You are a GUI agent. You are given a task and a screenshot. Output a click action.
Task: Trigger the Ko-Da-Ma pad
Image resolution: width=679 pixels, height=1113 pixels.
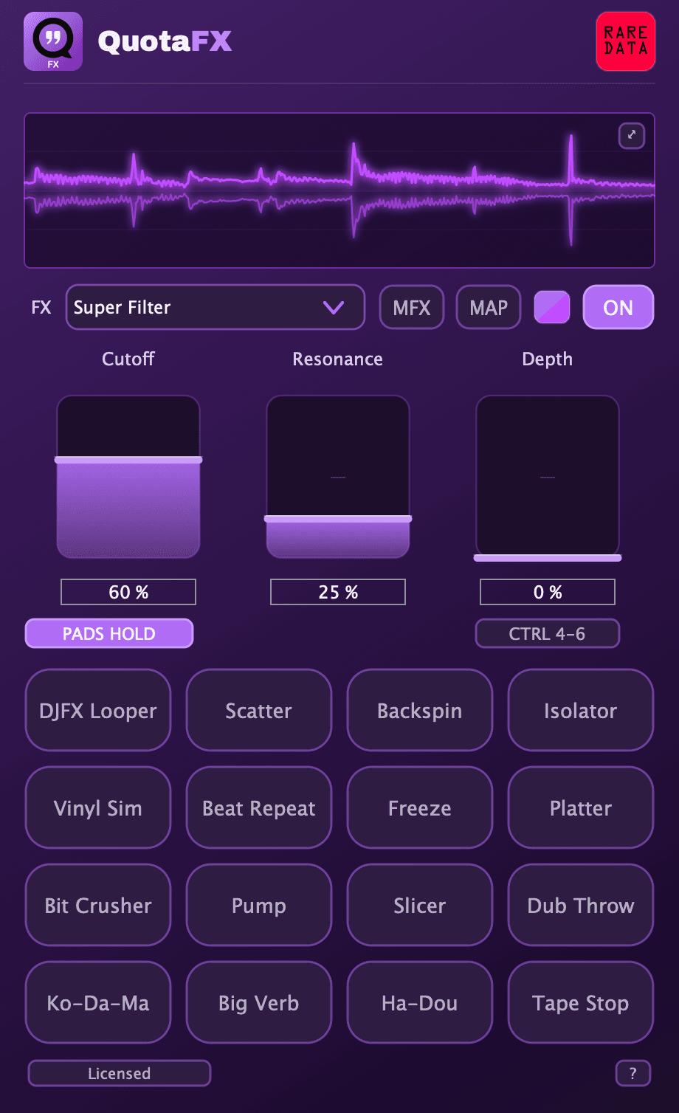98,1002
